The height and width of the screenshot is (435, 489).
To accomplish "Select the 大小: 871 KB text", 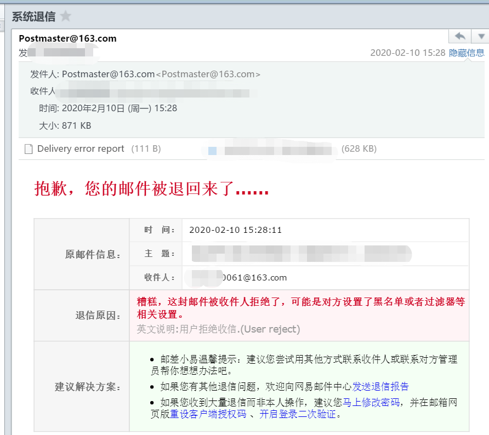I will pyautogui.click(x=65, y=125).
